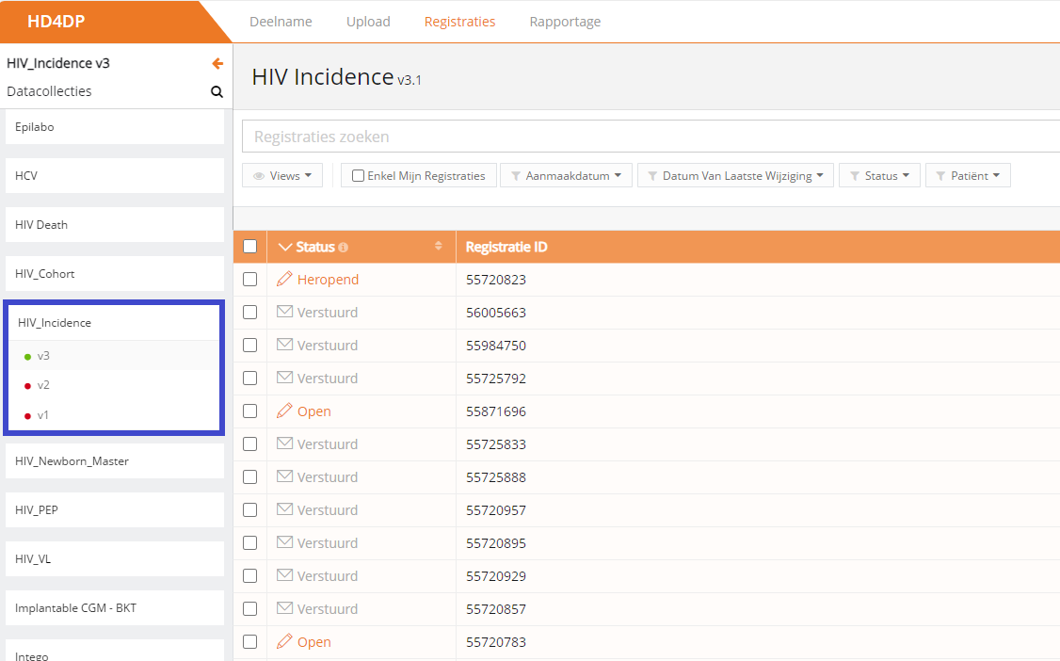This screenshot has width=1060, height=661.
Task: Open the Heropend registration link
Action: [x=328, y=280]
